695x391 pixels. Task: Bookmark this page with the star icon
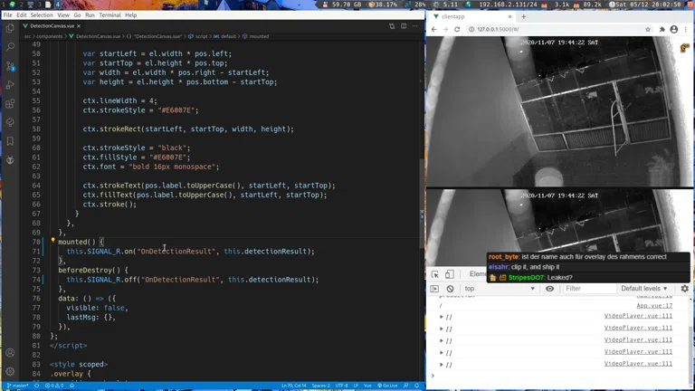648,29
